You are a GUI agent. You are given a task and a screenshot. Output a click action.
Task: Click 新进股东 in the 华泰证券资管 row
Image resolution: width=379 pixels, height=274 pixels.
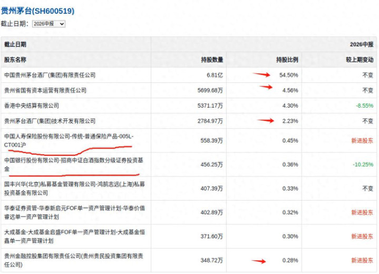pyautogui.click(x=362, y=212)
